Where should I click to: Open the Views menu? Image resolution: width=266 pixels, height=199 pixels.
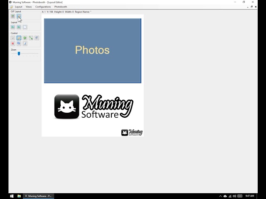[29, 7]
